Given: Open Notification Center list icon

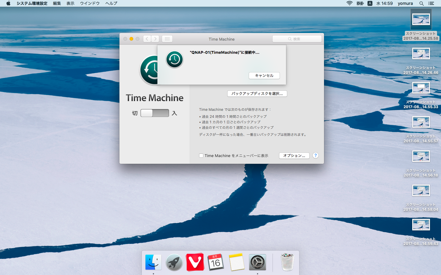Looking at the screenshot, I should pyautogui.click(x=431, y=3).
